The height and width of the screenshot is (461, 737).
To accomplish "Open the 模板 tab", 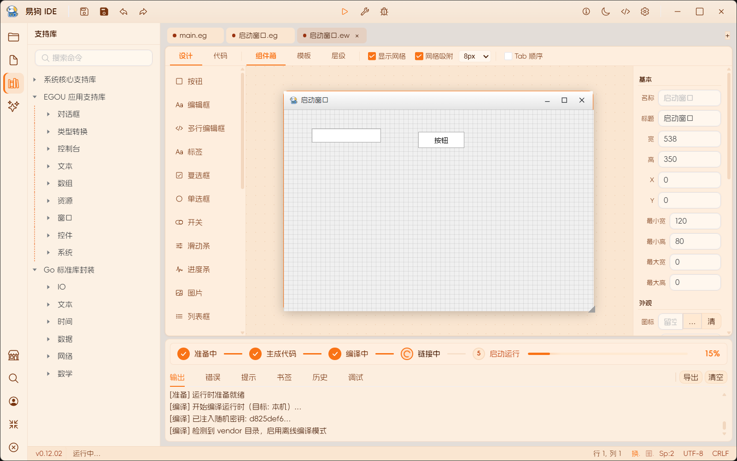I will (304, 56).
